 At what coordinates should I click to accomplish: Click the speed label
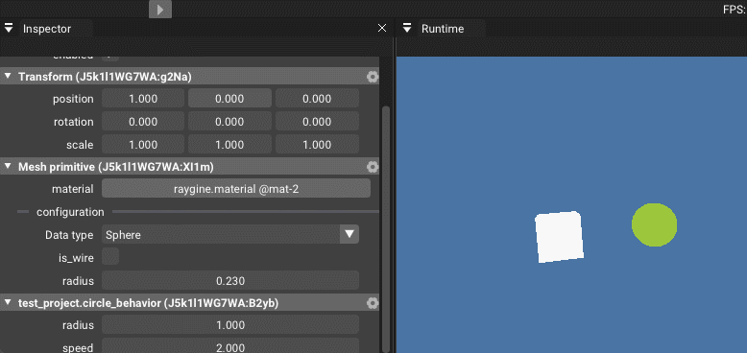pyautogui.click(x=78, y=347)
